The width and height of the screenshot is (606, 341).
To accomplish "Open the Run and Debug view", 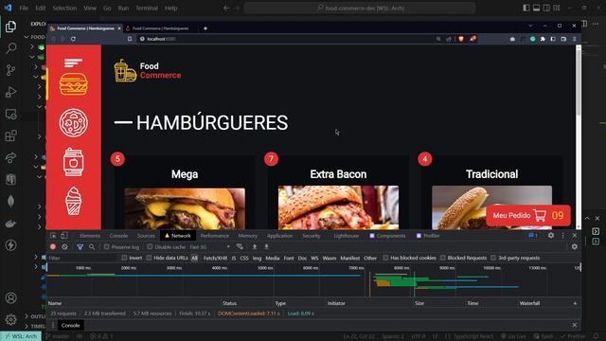I will pyautogui.click(x=10, y=92).
